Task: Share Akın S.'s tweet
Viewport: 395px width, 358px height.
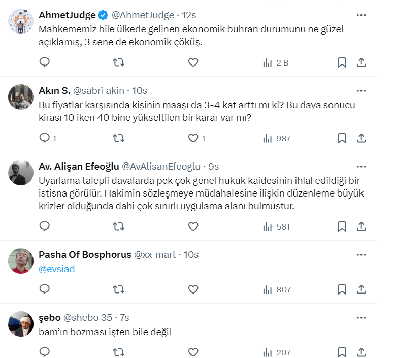Action: (361, 138)
